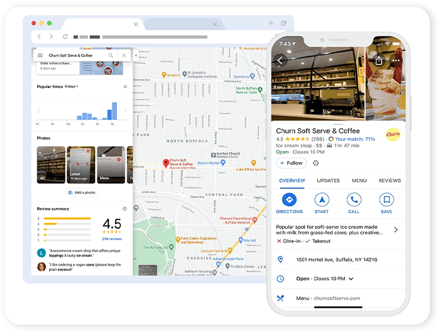Collapse the Maps side panel arrow
Image resolution: width=440 pixels, height=333 pixels.
136,55
